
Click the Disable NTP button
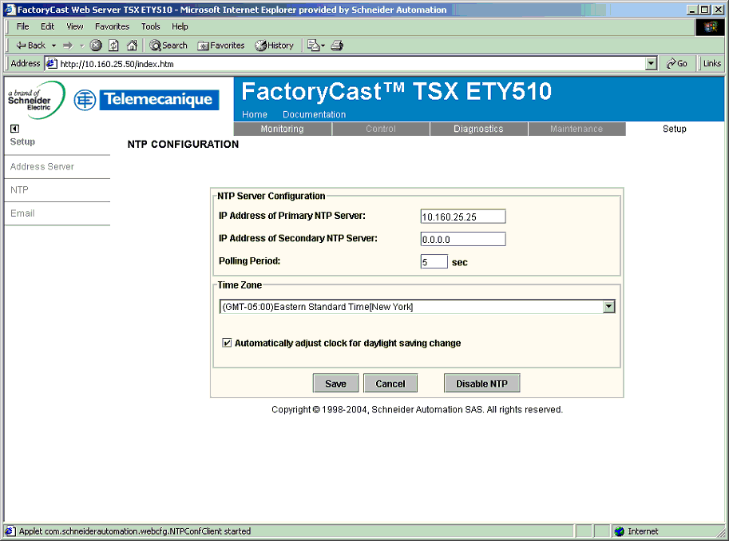pyautogui.click(x=481, y=384)
